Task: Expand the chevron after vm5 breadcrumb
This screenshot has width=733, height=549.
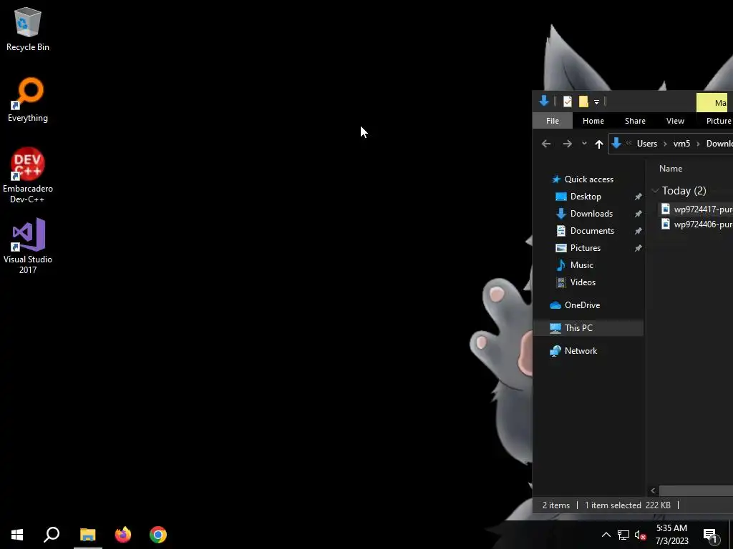Action: point(698,144)
